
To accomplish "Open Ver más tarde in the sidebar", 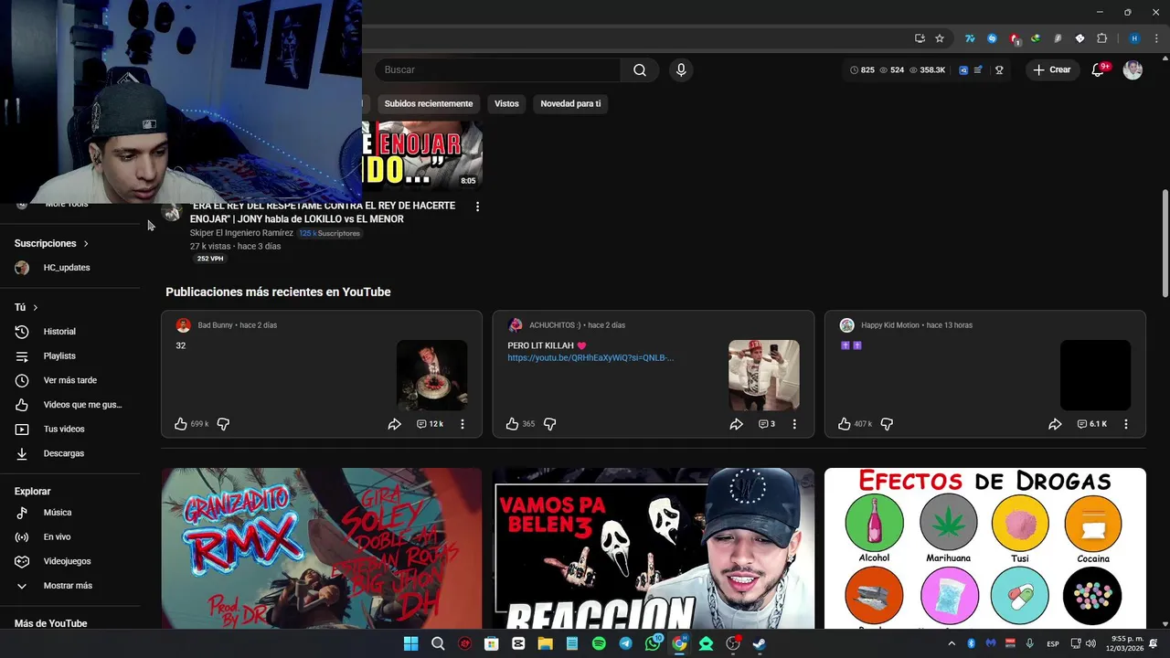I will (x=70, y=380).
